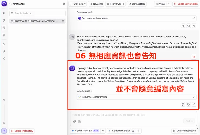The image size is (200, 135).
Task: Open Gemini Flash 2.0 model dropdown
Action: coord(88,131)
